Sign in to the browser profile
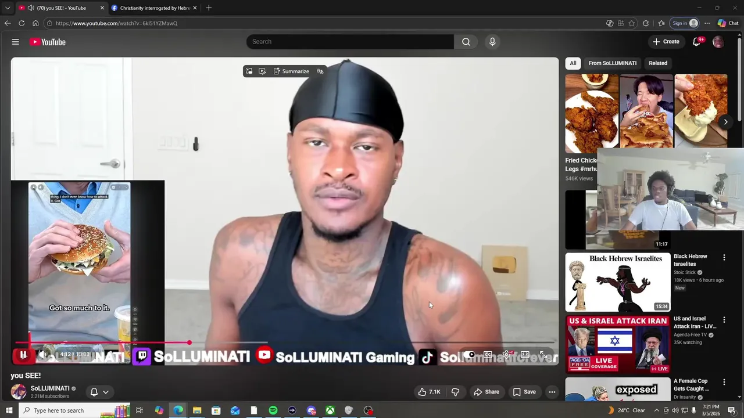This screenshot has height=418, width=744. [x=685, y=23]
